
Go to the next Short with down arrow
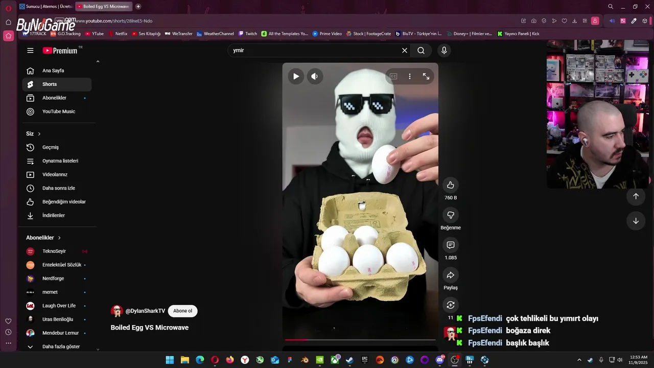636,221
